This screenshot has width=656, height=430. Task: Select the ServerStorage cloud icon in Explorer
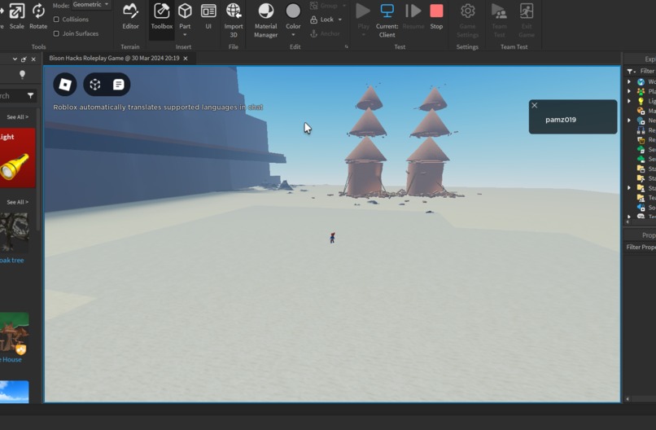tap(641, 159)
